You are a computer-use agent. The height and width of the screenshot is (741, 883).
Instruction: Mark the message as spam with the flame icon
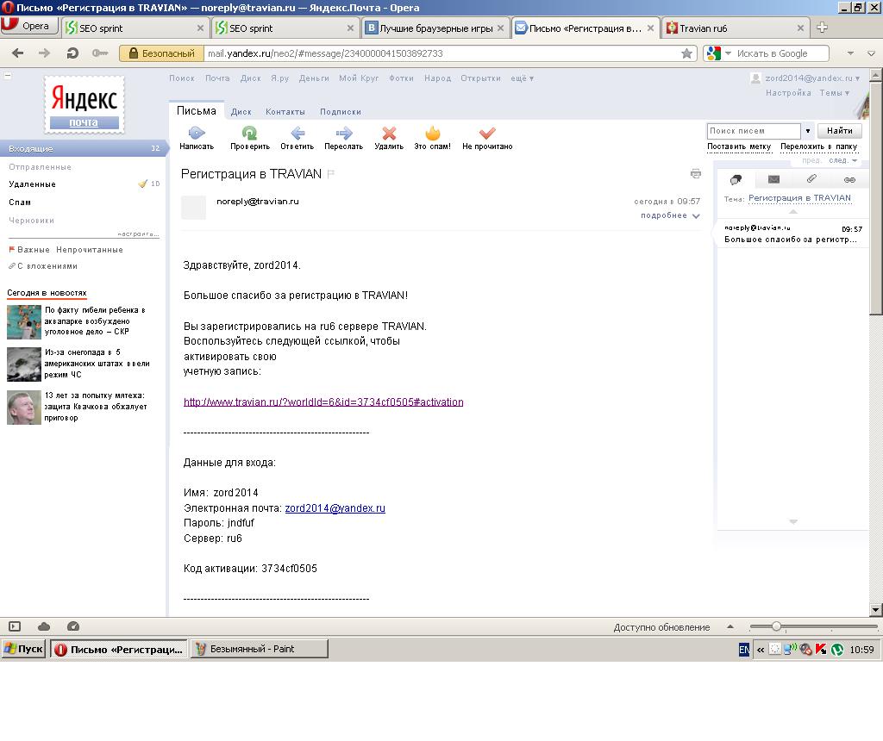432,134
